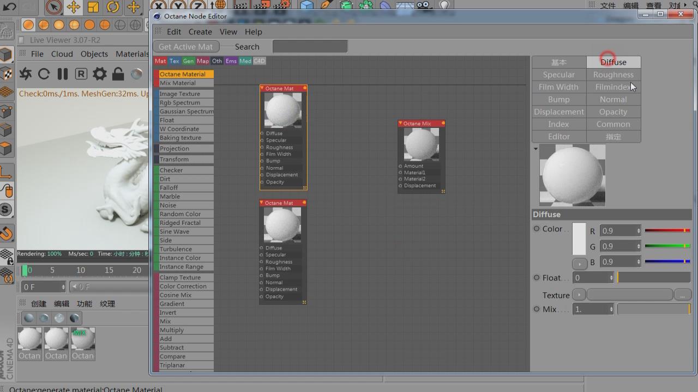Collapse the selected top Octane Mat node

pyautogui.click(x=262, y=88)
